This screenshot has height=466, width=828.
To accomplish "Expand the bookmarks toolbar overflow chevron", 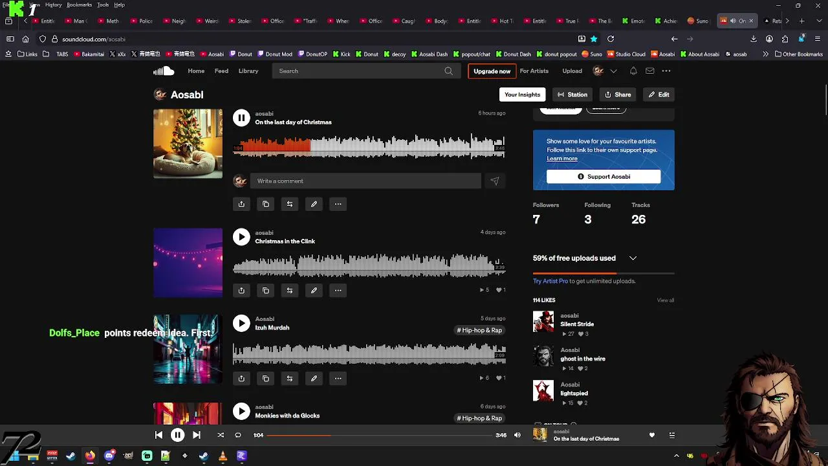I will click(765, 54).
